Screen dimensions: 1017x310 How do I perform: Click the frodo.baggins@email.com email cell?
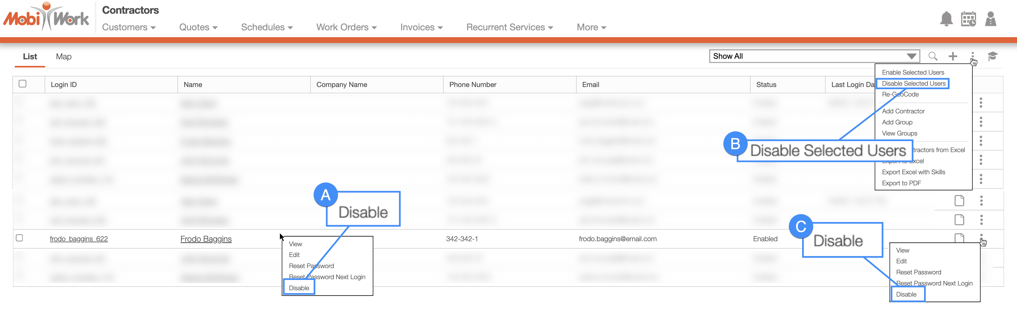pyautogui.click(x=618, y=239)
